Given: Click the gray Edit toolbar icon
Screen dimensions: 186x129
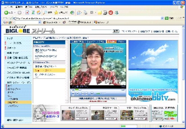Looking at the screenshot, I should [x=92, y=13].
